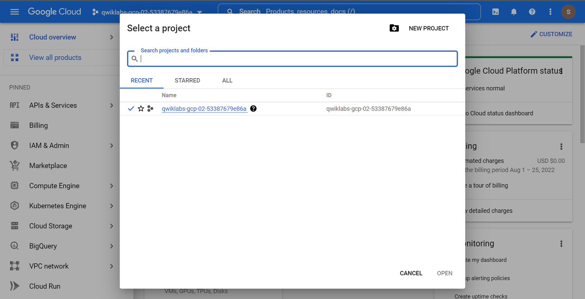Click the tour of billing link
585x299 pixels.
(x=487, y=185)
